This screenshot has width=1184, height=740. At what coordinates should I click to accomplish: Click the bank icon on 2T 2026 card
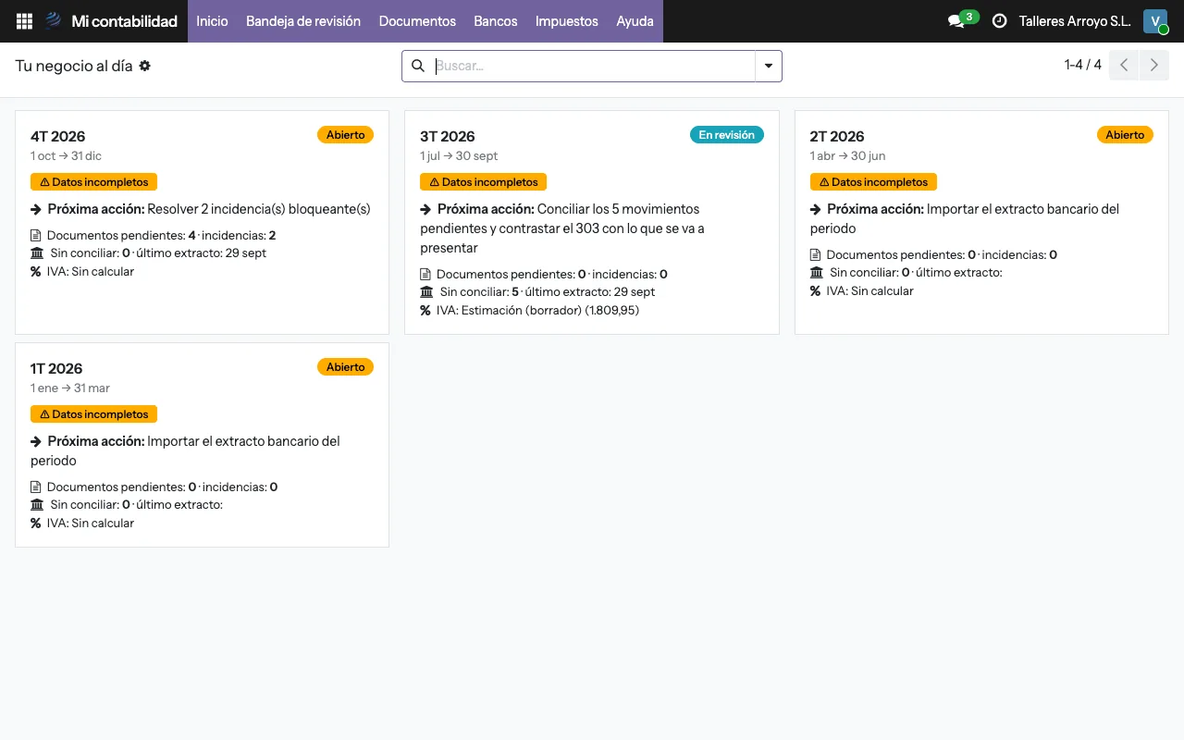pos(816,273)
